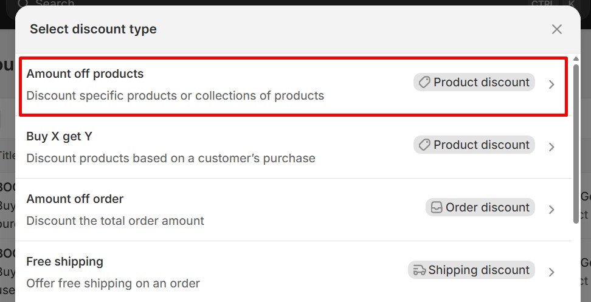This screenshot has height=302, width=591.
Task: Open Buy X get Y using the right chevron
Action: tap(551, 147)
